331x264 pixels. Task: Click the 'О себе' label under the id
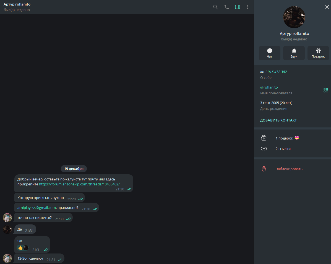pyautogui.click(x=266, y=78)
